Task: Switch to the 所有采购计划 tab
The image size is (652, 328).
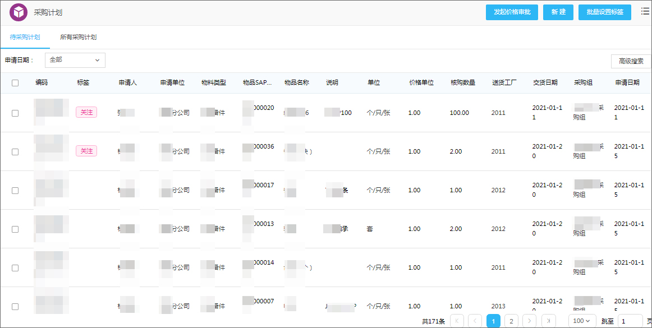Action: tap(78, 37)
